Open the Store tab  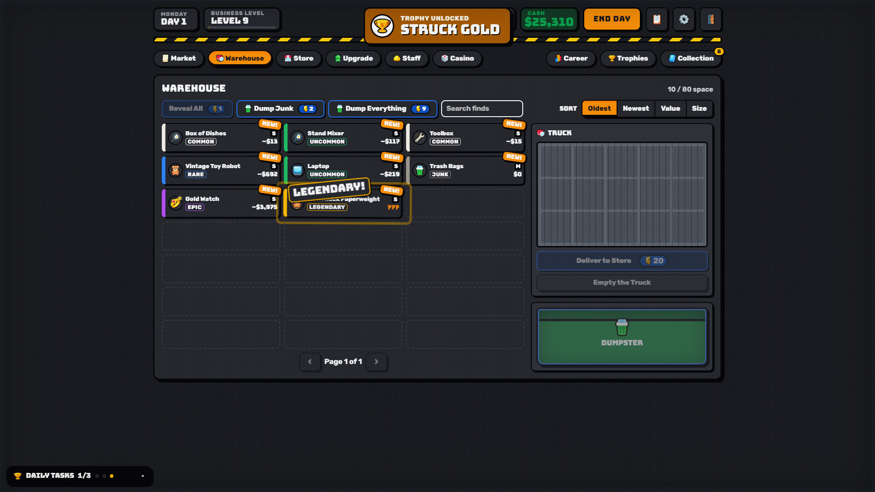pos(299,58)
